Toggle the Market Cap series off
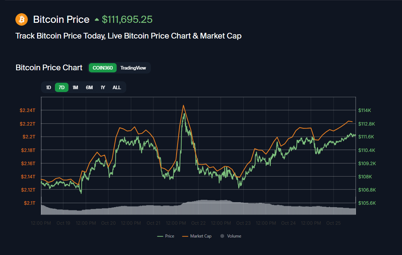Screen dimensions: 402x255 pos(197,236)
